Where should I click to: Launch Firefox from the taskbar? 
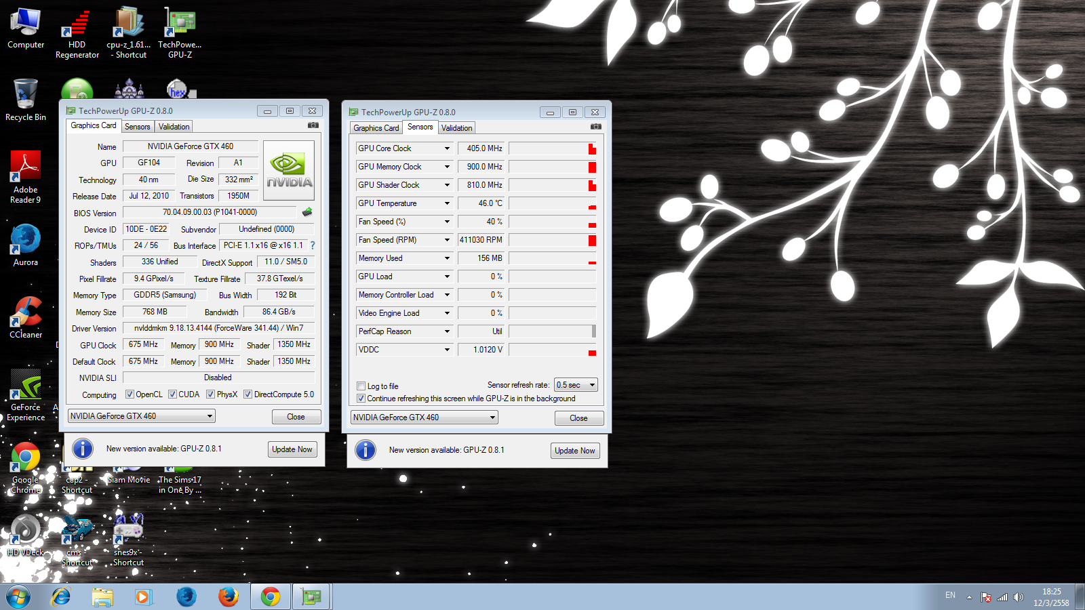coord(229,597)
